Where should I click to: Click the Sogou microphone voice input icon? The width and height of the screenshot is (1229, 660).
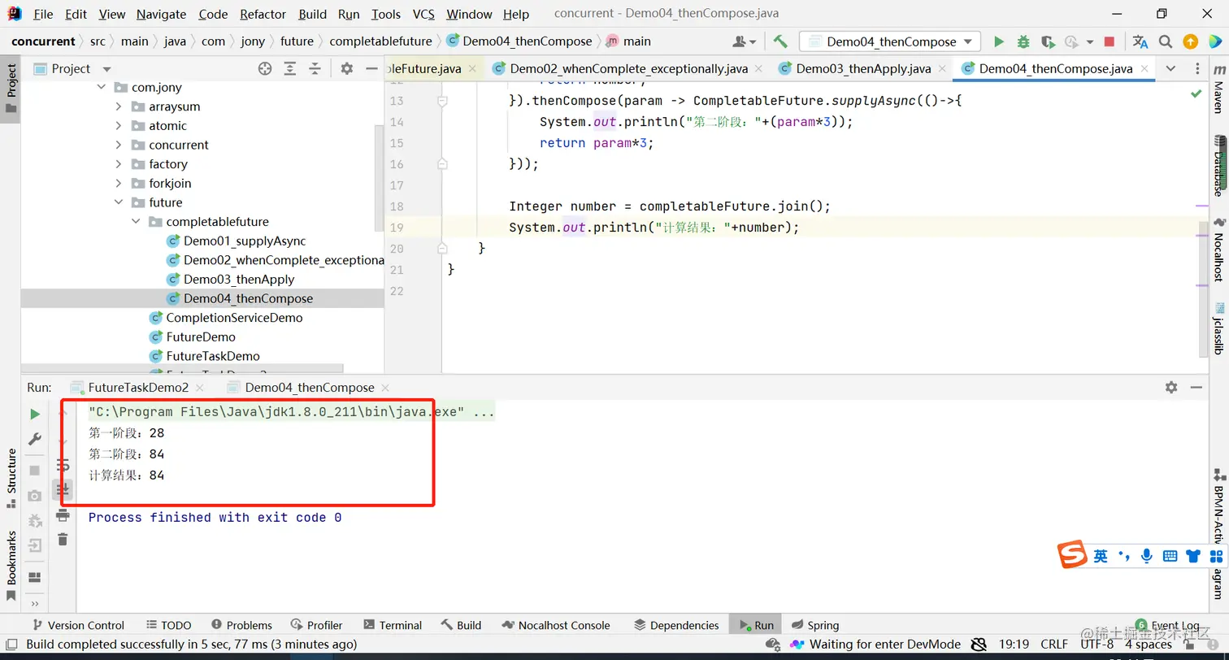1147,556
